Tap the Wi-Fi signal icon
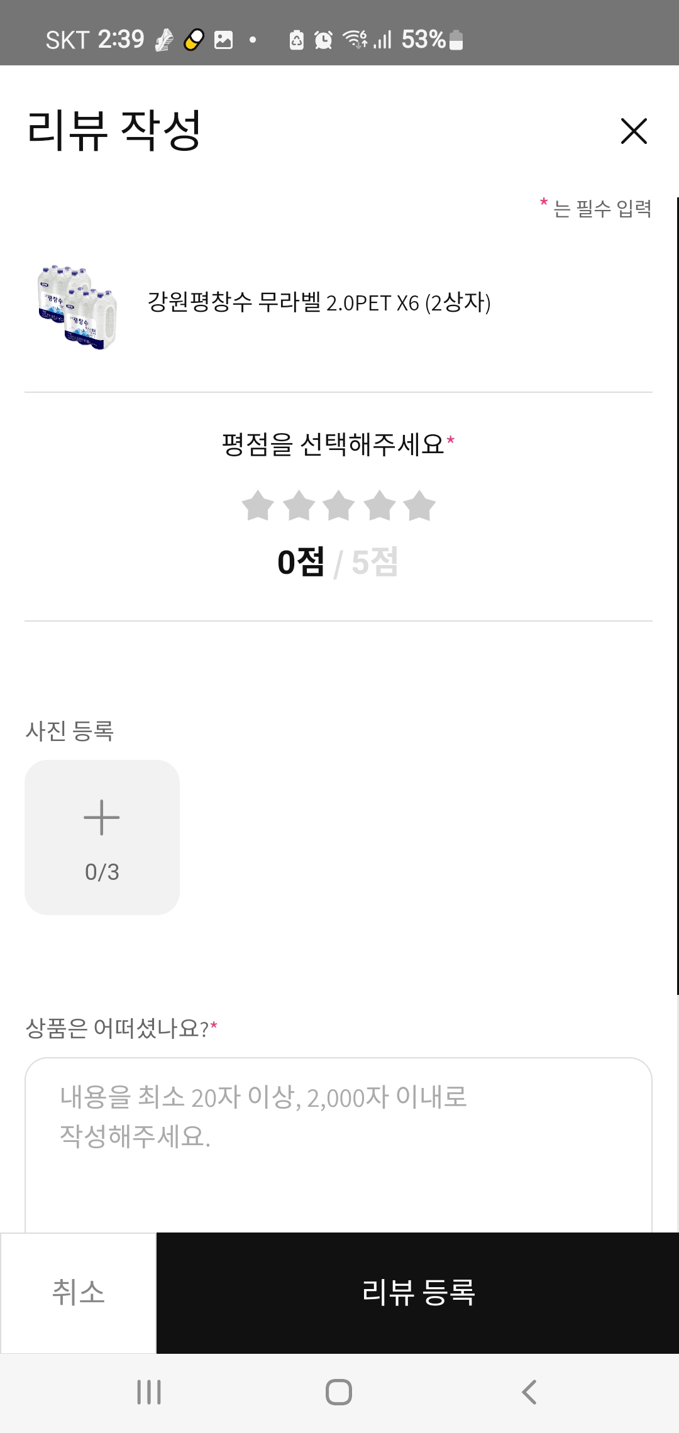The width and height of the screenshot is (679, 1433). tap(355, 40)
